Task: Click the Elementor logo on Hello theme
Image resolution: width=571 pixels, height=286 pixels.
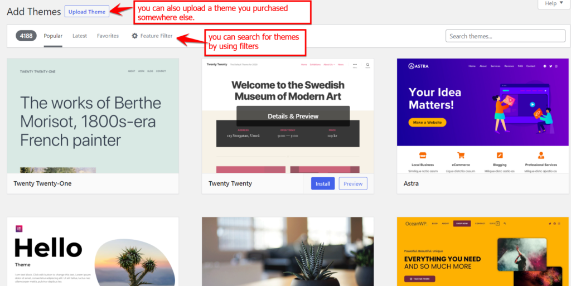Action: (x=19, y=229)
